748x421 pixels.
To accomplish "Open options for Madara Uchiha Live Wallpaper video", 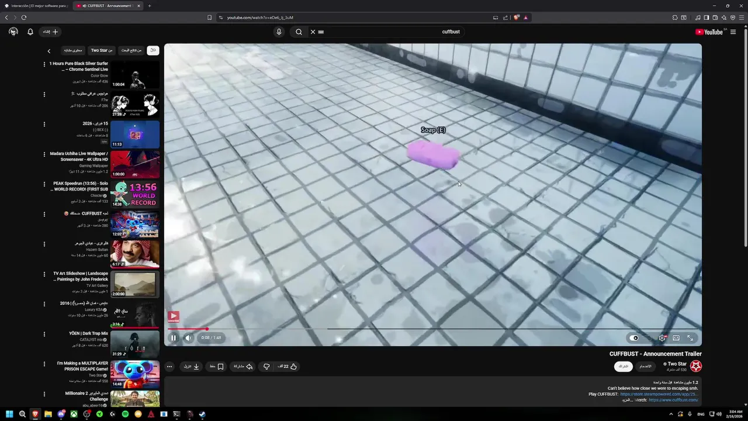I will [x=44, y=154].
